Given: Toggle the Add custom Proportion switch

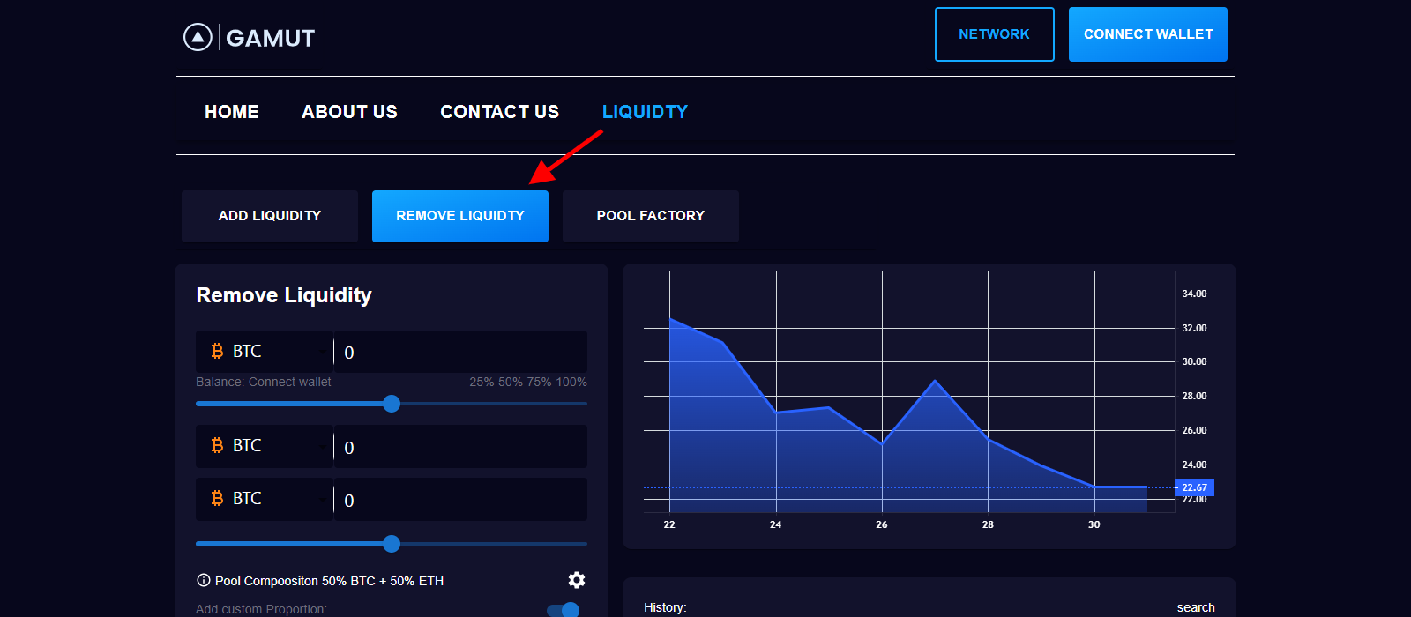Looking at the screenshot, I should click(x=564, y=609).
